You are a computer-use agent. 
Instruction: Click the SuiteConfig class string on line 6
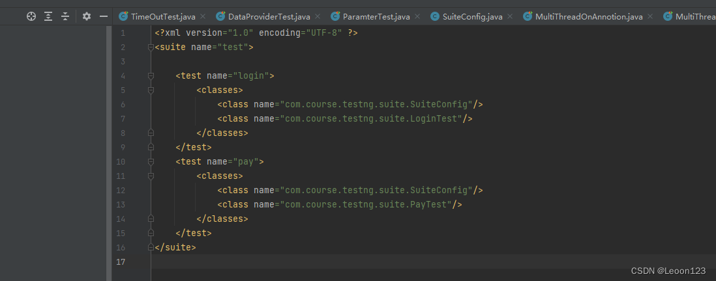376,105
